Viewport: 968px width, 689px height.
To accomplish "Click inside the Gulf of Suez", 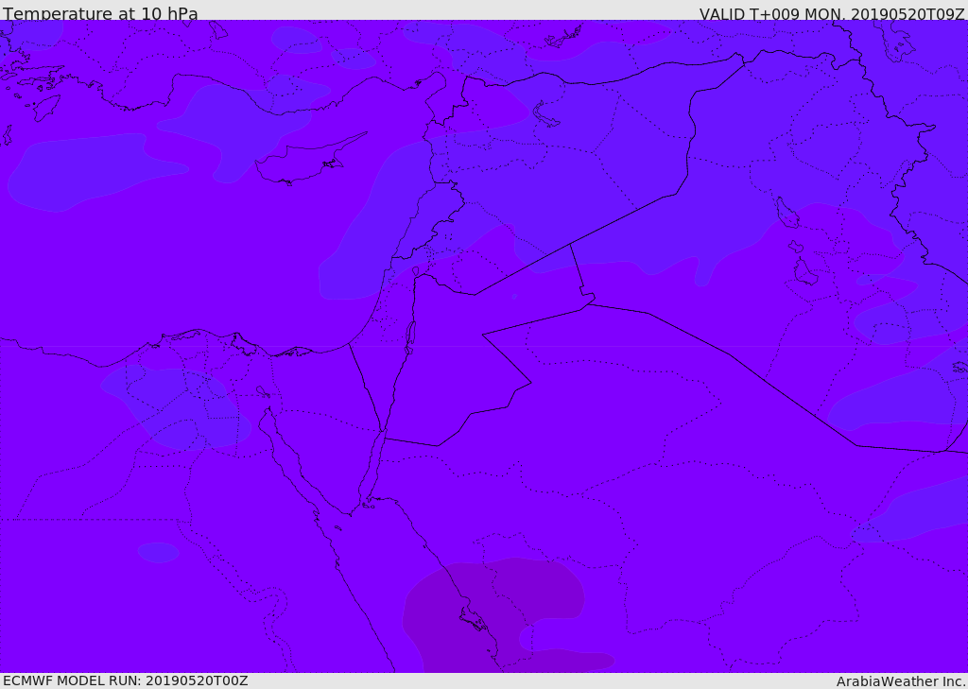I will click(287, 460).
